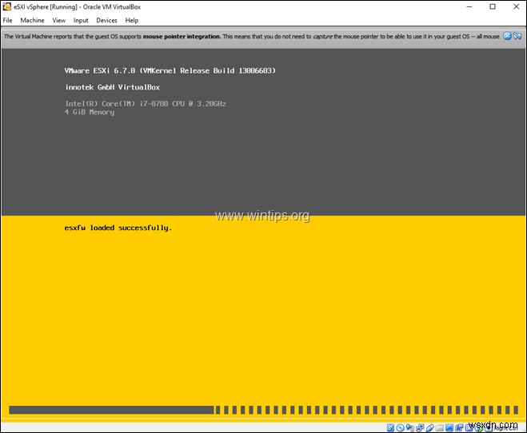Click the don't-show-again notification icon

point(517,36)
